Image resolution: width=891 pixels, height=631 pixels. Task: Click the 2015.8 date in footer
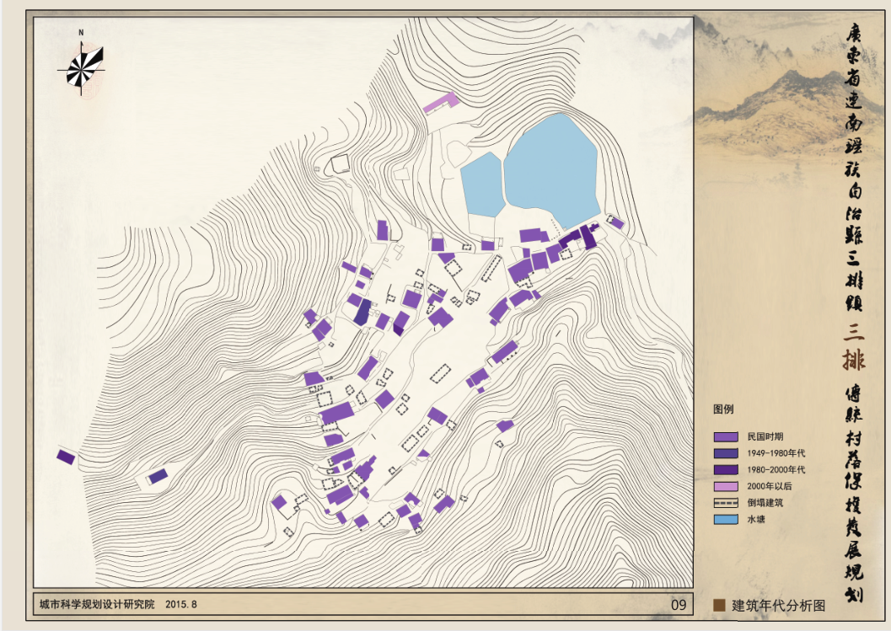click(181, 604)
